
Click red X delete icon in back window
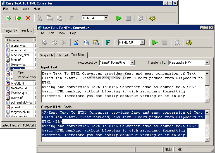[28, 18]
